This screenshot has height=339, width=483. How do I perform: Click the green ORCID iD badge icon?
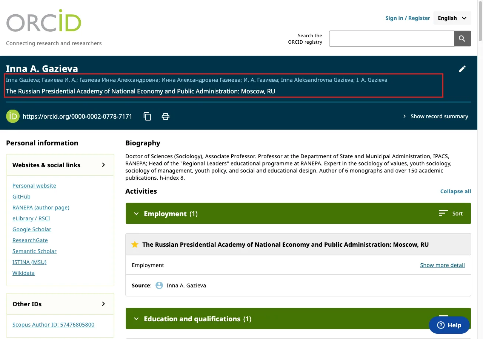click(x=13, y=116)
